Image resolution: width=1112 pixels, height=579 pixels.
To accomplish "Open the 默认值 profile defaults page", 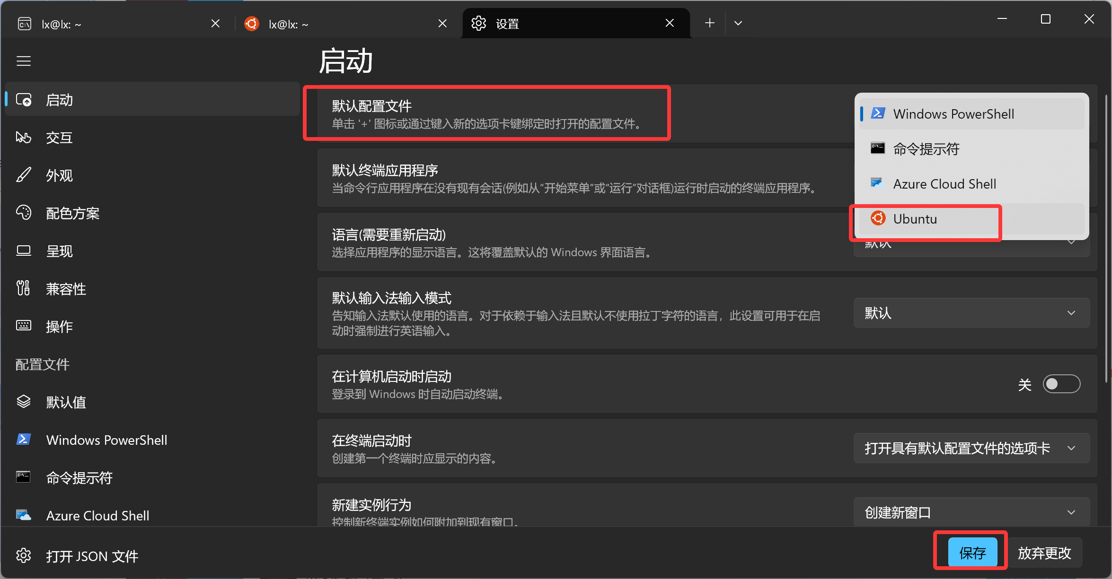I will click(65, 402).
